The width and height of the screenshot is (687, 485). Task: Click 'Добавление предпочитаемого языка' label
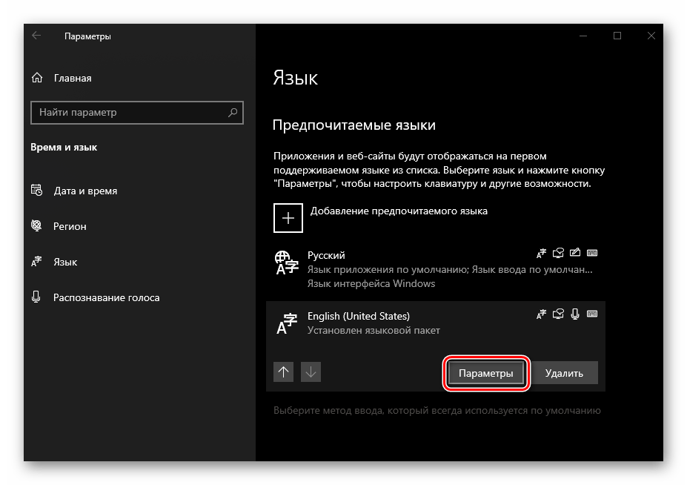point(399,211)
